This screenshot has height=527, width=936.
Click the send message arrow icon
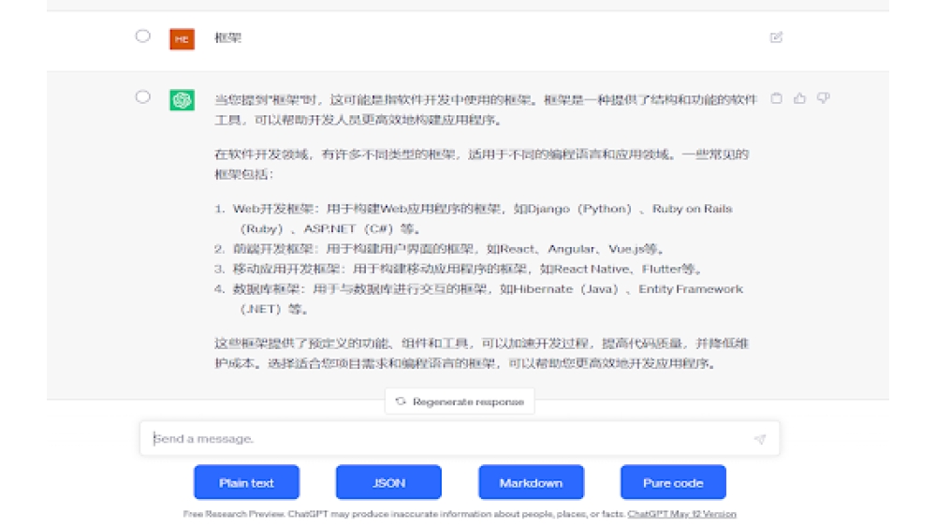tap(760, 439)
